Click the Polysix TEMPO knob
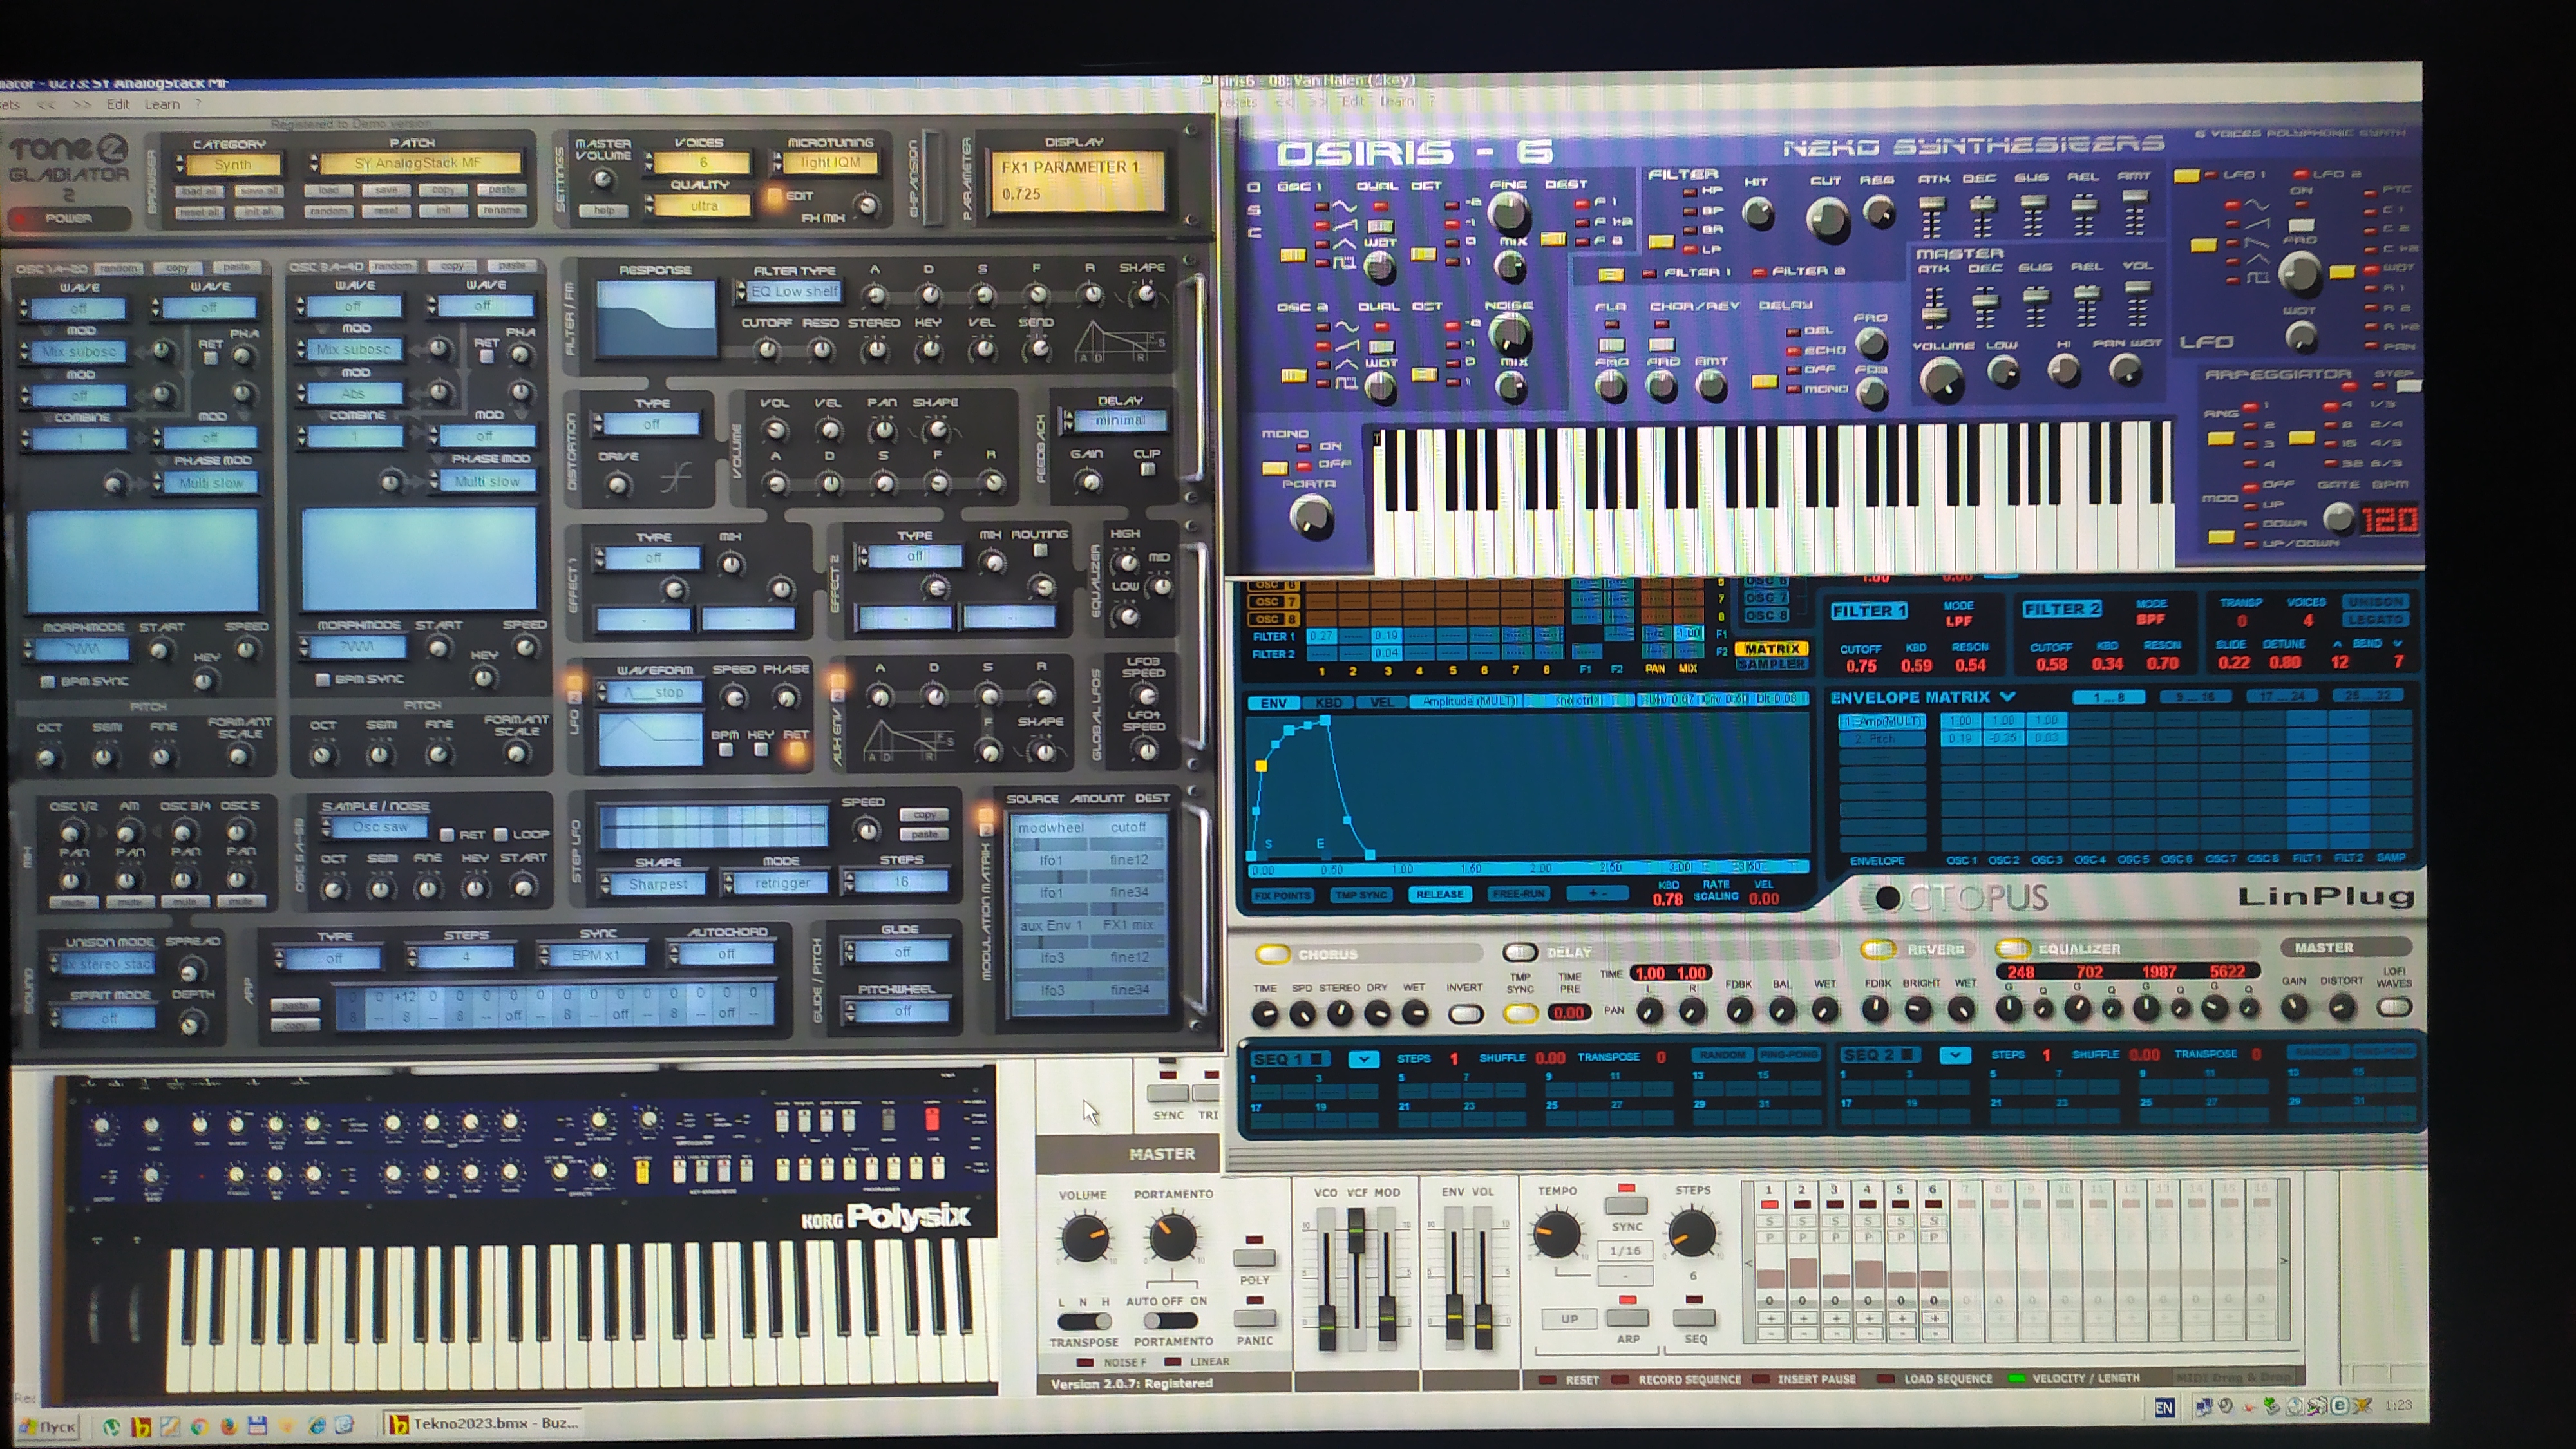 click(1556, 1234)
